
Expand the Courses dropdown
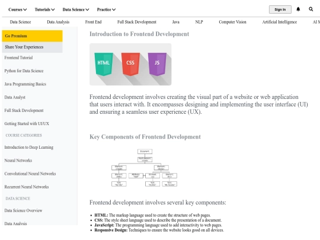coord(18,9)
